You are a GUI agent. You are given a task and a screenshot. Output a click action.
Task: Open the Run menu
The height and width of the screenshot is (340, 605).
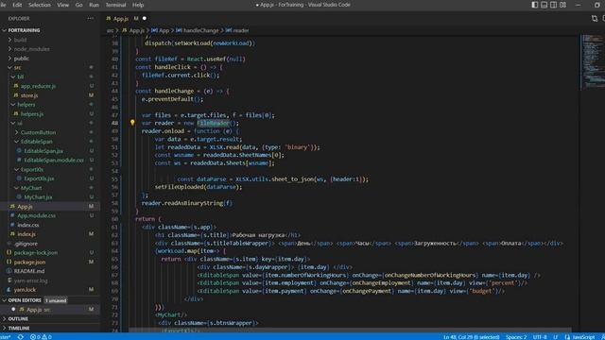95,5
